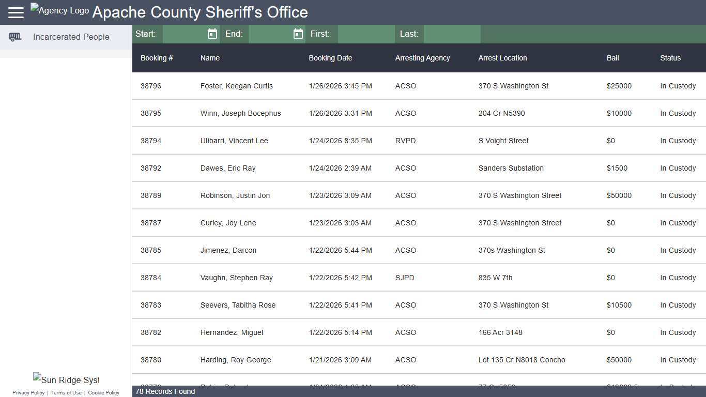Click the vertical scrollbar on the roster table
The height and width of the screenshot is (397, 706).
pyautogui.click(x=703, y=207)
